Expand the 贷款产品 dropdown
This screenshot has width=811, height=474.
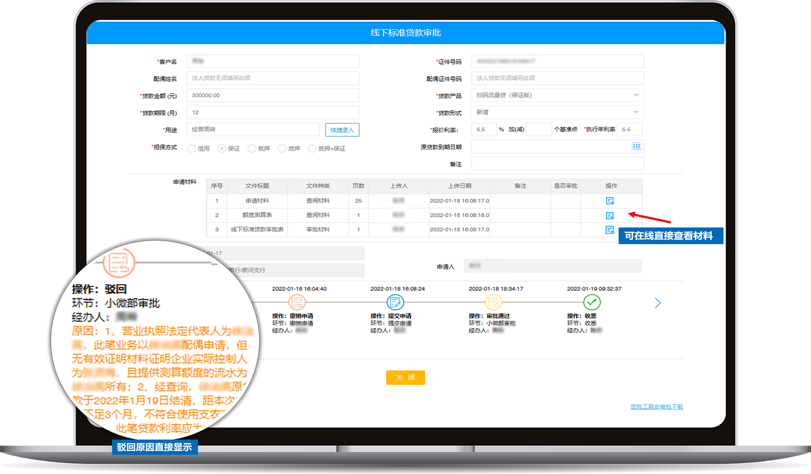[x=636, y=95]
